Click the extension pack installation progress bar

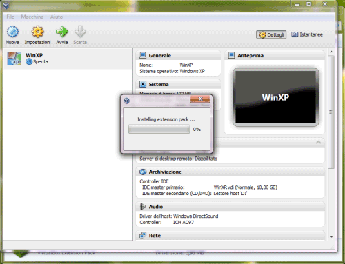pos(159,129)
